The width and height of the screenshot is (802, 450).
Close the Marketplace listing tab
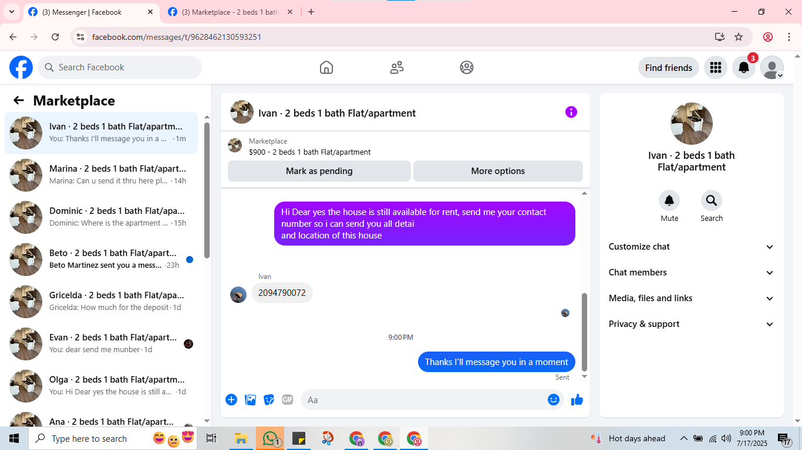(x=291, y=12)
